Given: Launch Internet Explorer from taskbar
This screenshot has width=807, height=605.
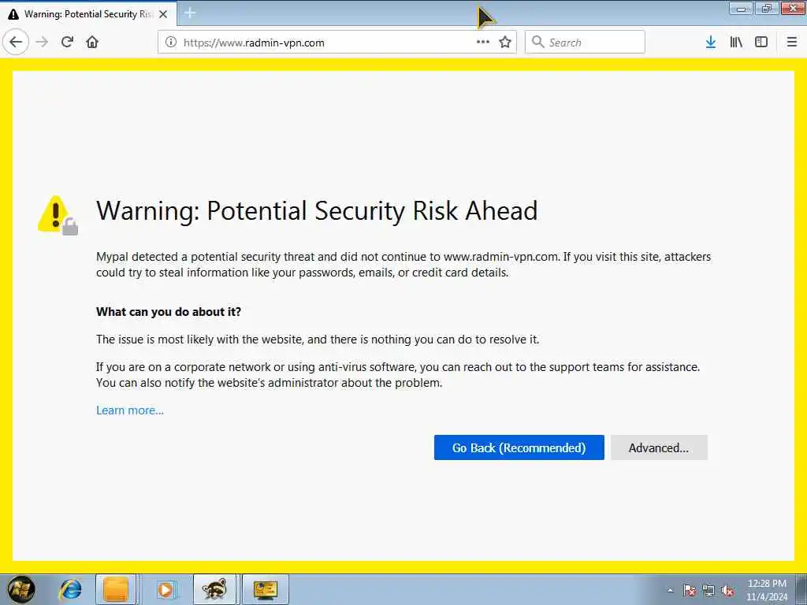Looking at the screenshot, I should [70, 589].
